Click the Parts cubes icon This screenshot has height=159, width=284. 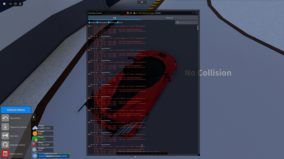35,144
